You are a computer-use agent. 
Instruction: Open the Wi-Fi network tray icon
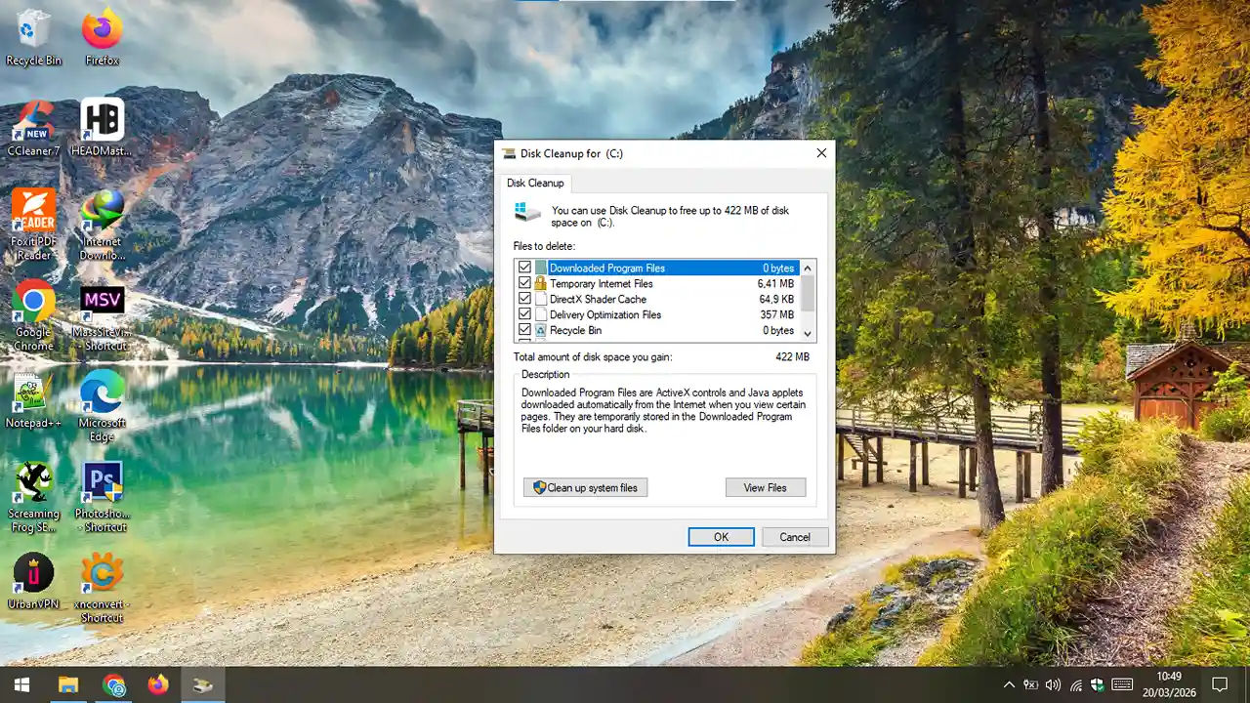(x=1076, y=684)
